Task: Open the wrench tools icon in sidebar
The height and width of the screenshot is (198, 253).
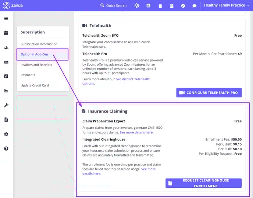Action: [x=6, y=105]
